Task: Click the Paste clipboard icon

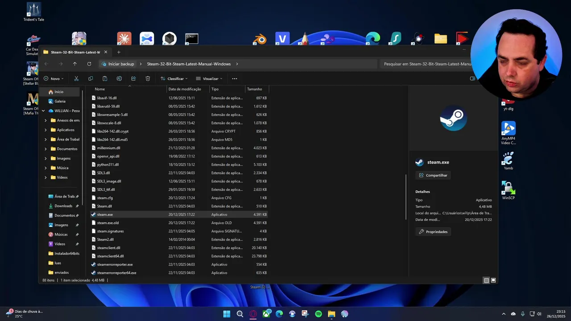Action: [x=105, y=78]
